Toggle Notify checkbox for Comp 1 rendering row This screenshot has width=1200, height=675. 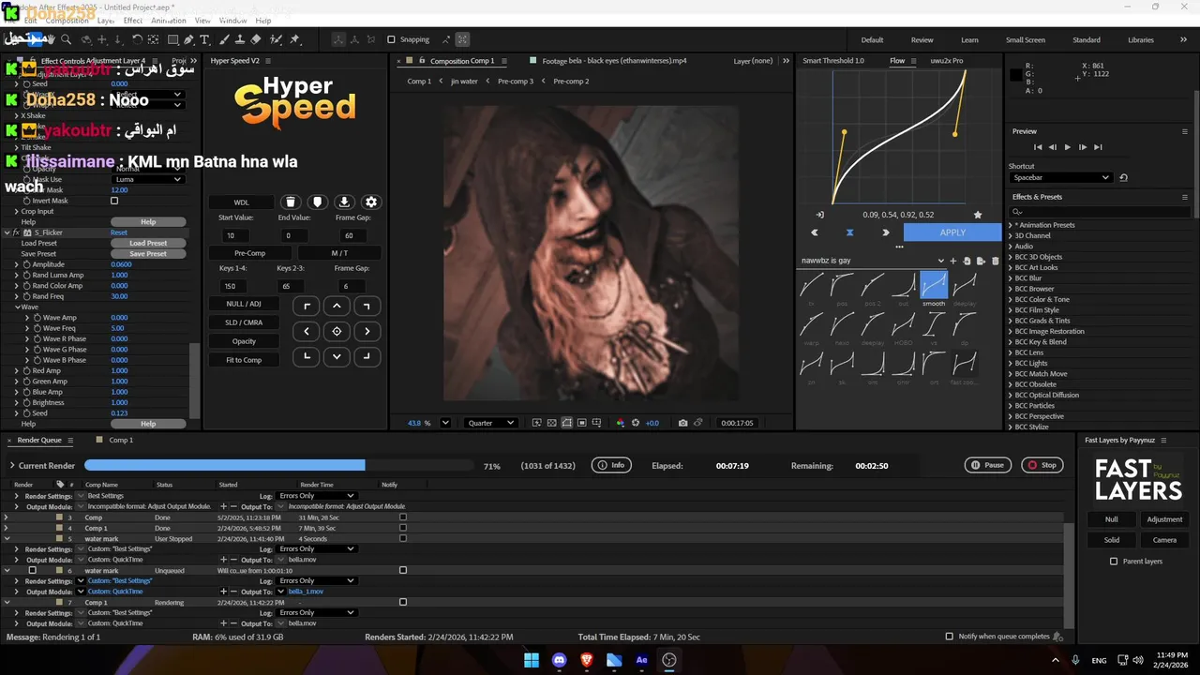click(x=403, y=602)
